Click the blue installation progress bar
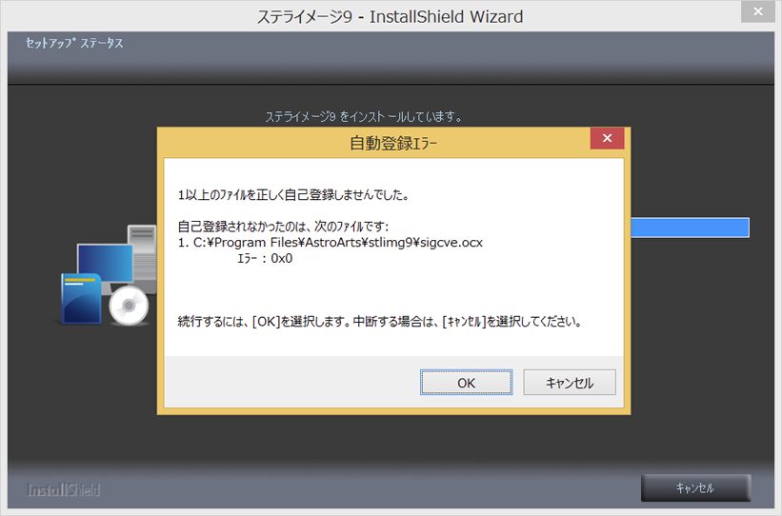The height and width of the screenshot is (516, 782). 690,228
